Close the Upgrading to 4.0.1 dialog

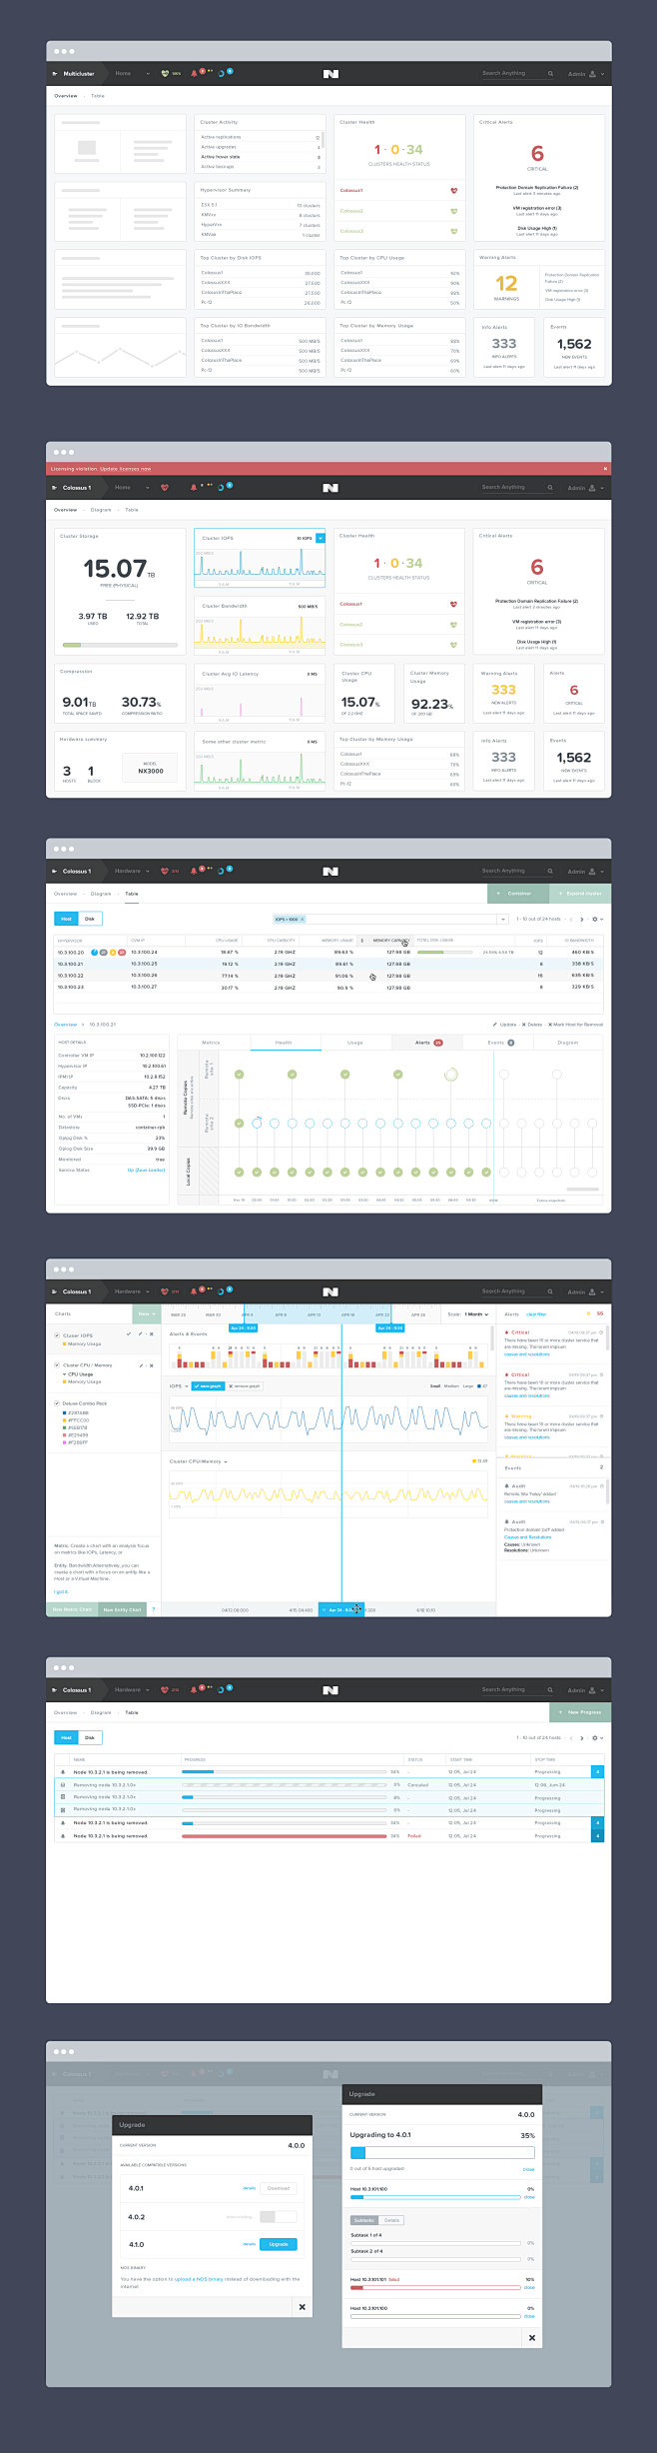[531, 2337]
